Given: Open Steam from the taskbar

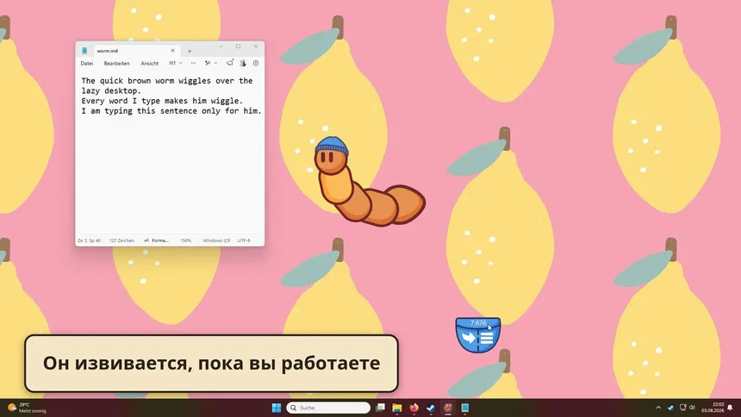Looking at the screenshot, I should click(x=431, y=408).
